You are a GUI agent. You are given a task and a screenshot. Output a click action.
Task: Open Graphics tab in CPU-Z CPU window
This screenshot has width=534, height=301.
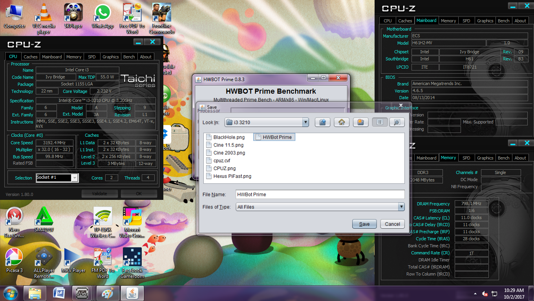click(111, 57)
